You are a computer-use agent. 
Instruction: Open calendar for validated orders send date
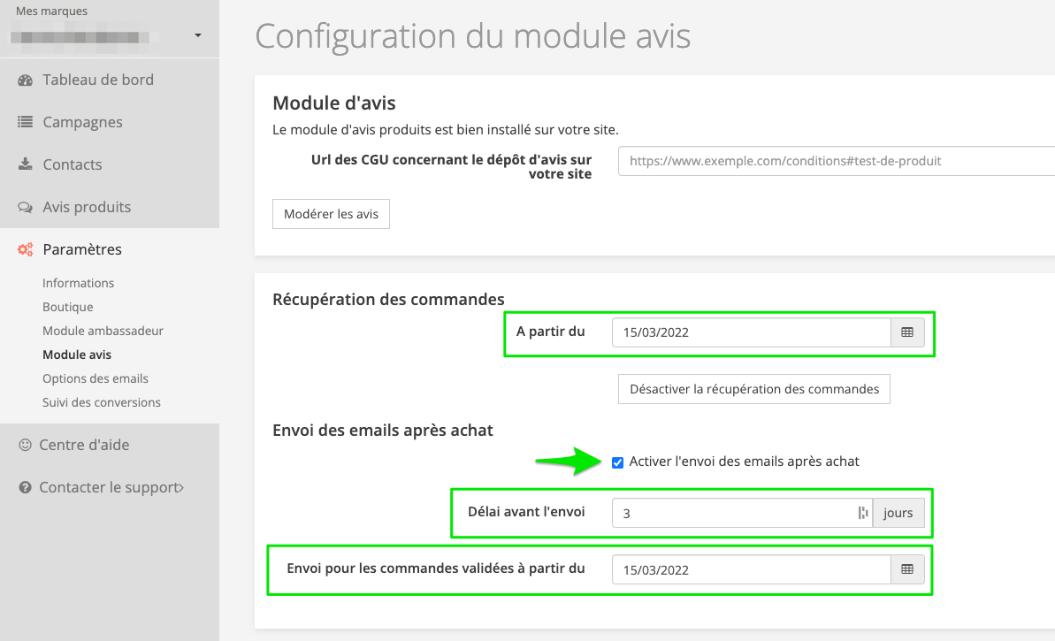[906, 569]
